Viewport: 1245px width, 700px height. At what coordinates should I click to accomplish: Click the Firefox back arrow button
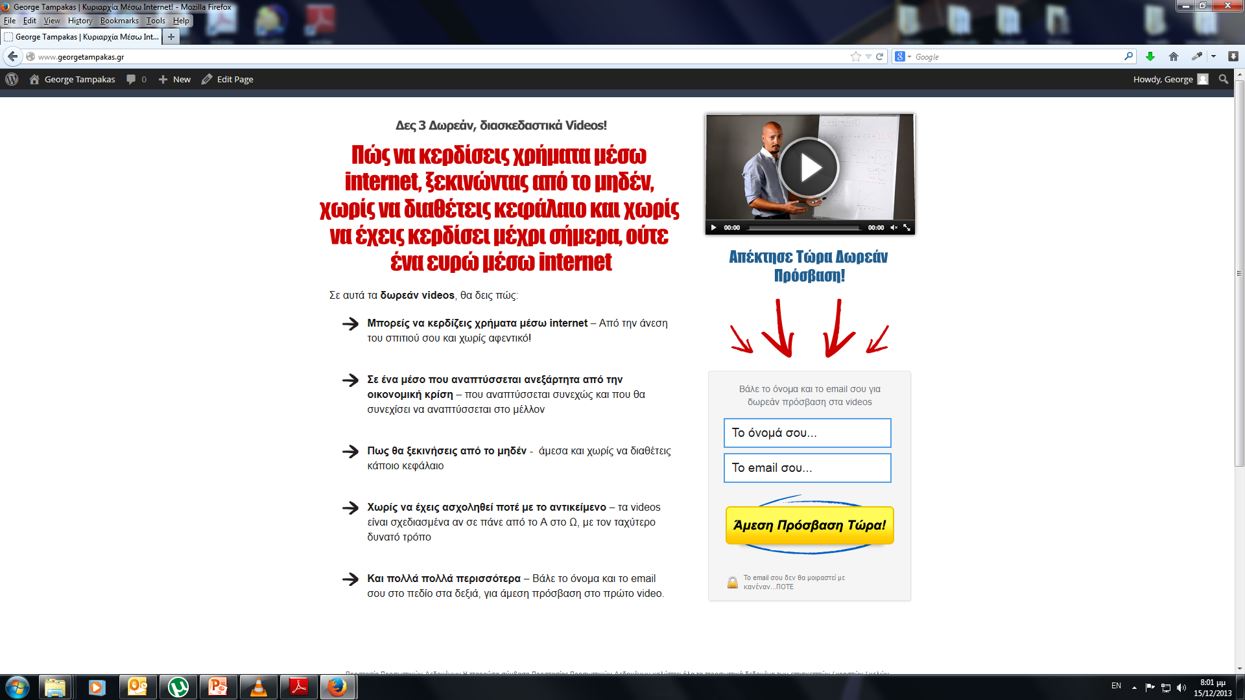click(x=12, y=56)
